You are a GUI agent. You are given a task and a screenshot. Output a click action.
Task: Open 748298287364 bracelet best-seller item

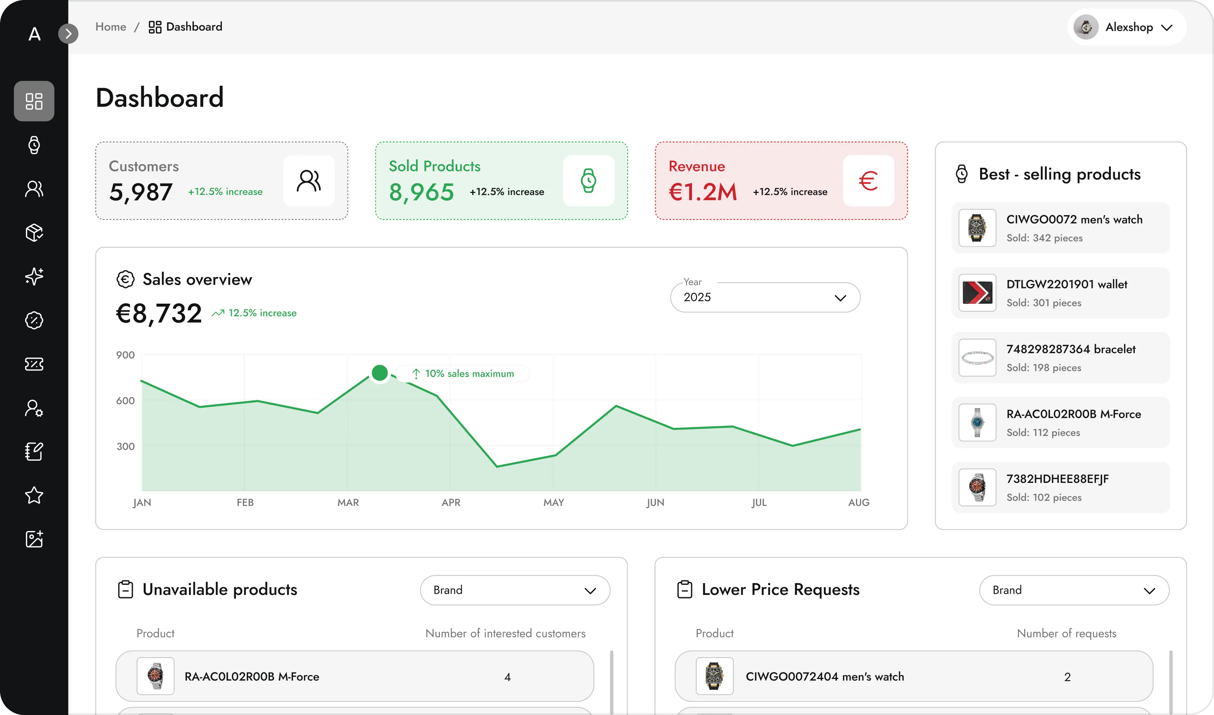pos(1061,357)
